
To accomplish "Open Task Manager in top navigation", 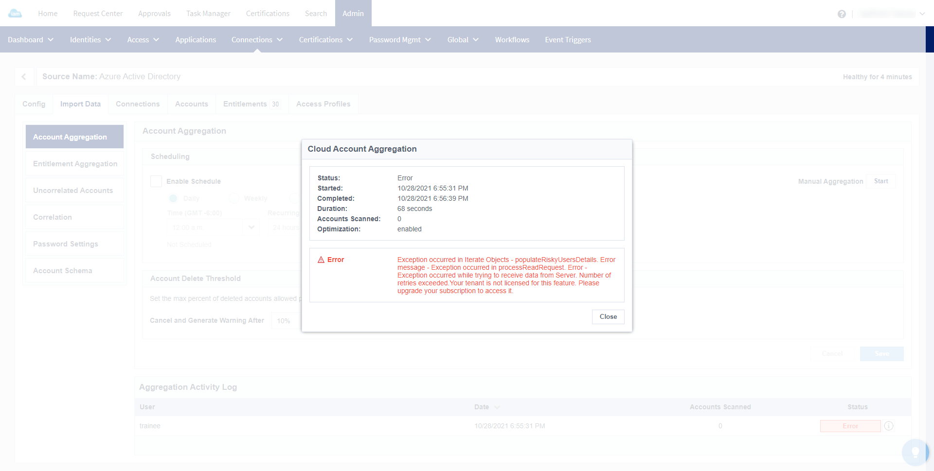I will (x=208, y=14).
